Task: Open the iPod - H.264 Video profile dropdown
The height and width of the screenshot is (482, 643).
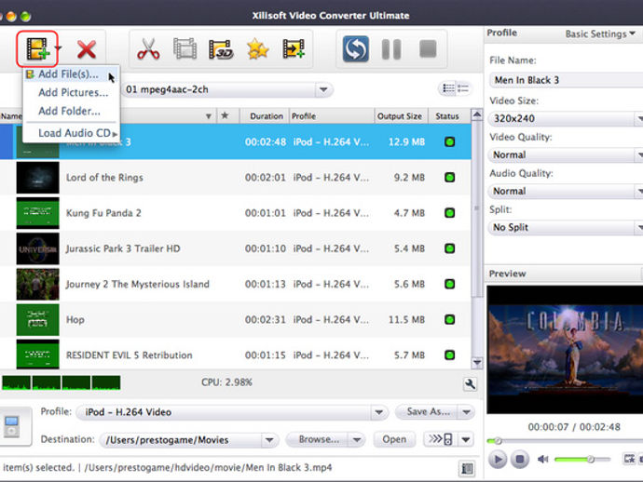Action: [232, 412]
